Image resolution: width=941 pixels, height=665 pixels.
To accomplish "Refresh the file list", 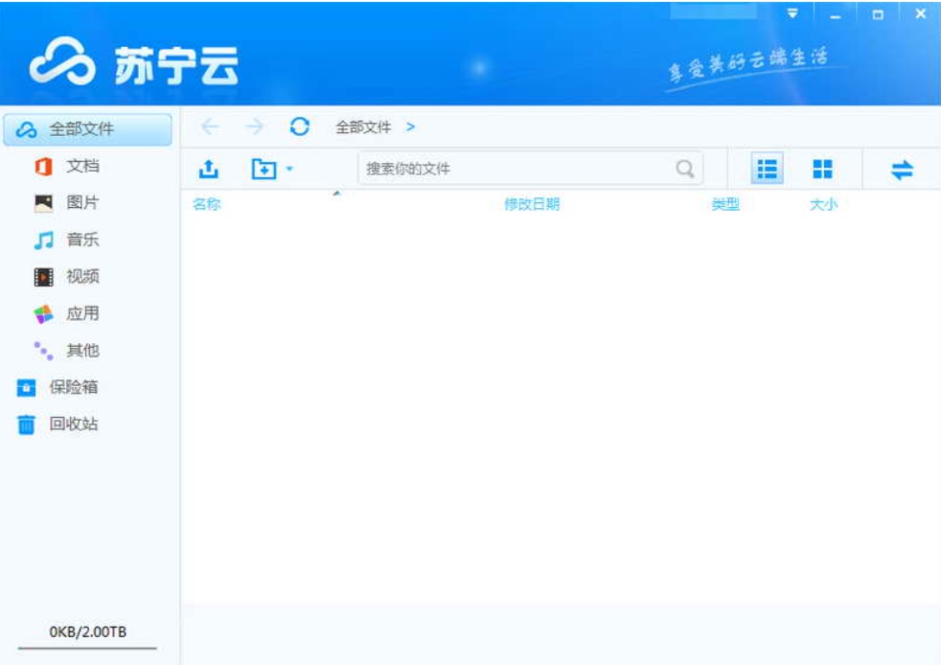I will [300, 126].
